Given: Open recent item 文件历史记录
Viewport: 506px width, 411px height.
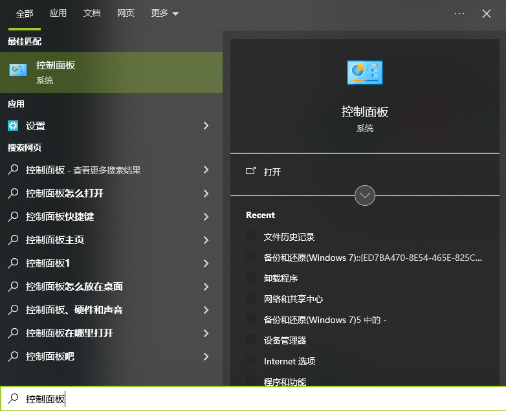Looking at the screenshot, I should click(289, 237).
